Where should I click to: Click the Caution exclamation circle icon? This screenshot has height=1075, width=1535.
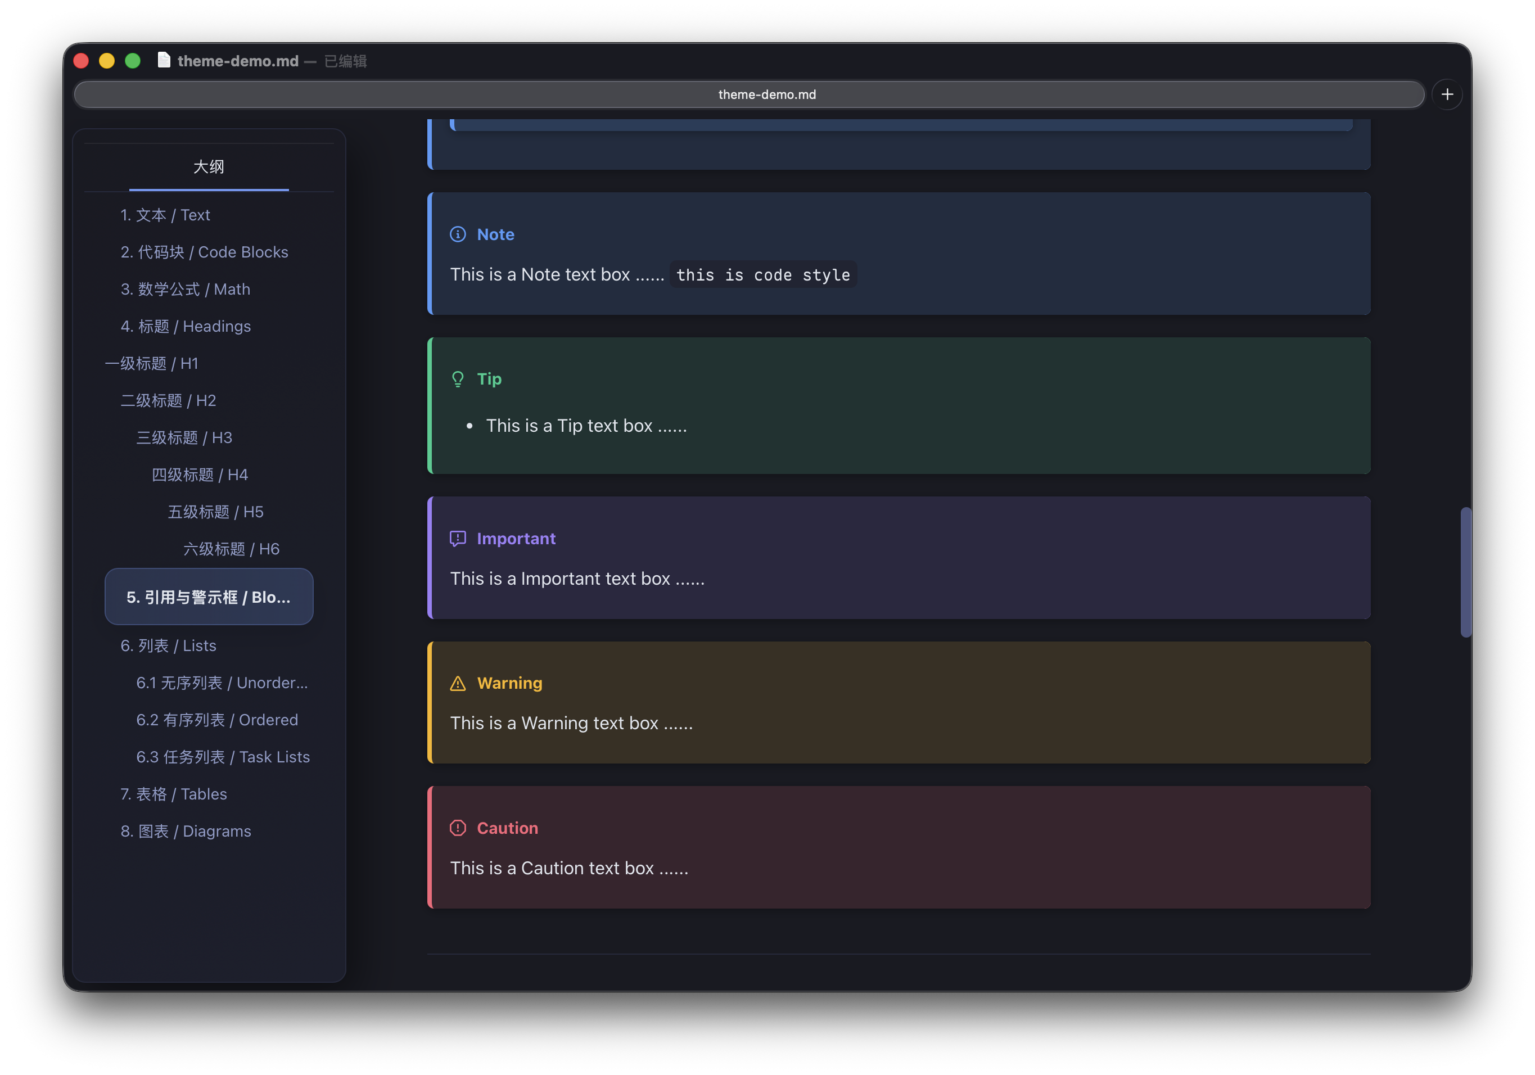point(457,828)
